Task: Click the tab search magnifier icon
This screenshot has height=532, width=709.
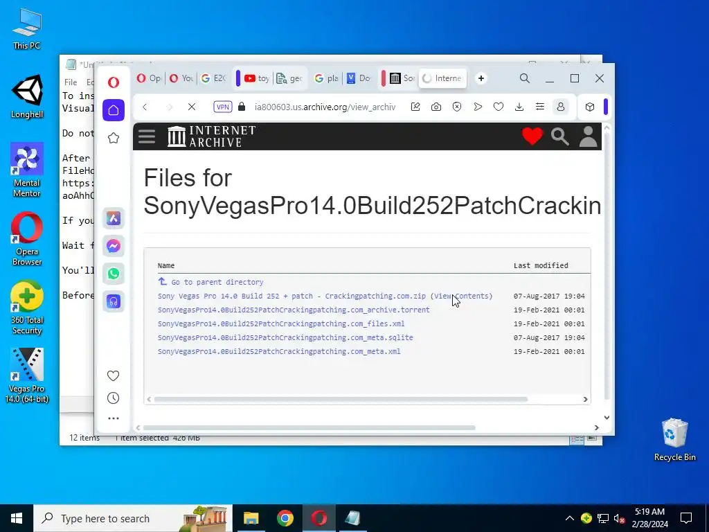Action: (525, 78)
